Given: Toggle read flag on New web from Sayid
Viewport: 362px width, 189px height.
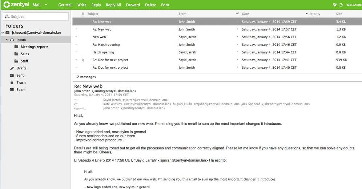Looking at the screenshot, I should coord(238,37).
